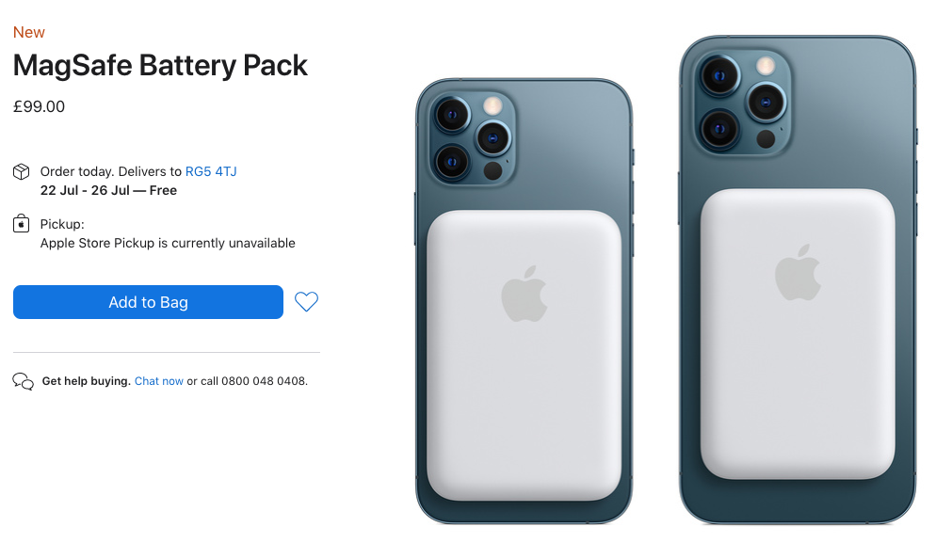Click the Pickup: label text
The height and width of the screenshot is (543, 936).
tap(62, 224)
